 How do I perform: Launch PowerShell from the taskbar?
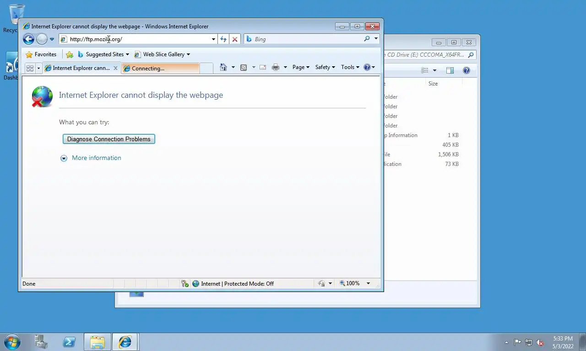69,342
